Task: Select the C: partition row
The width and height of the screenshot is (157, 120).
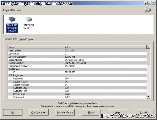Action: pos(77,72)
